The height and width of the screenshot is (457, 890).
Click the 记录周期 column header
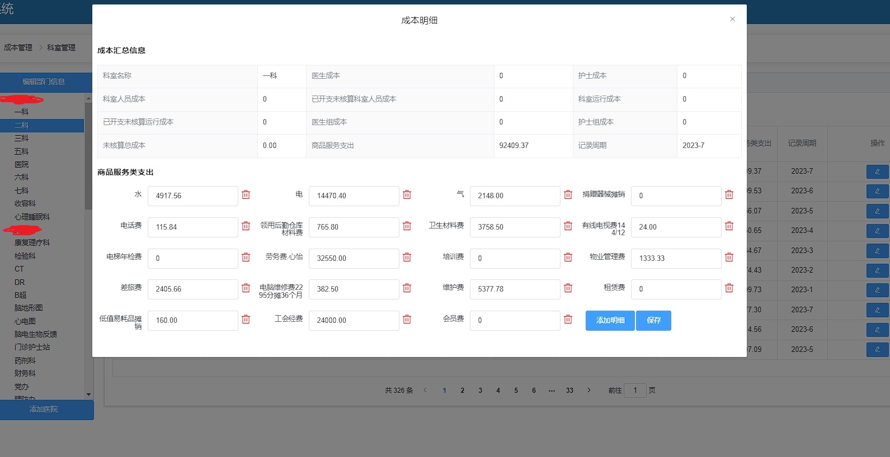pyautogui.click(x=802, y=144)
